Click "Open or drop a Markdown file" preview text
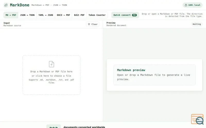This screenshot has width=206, height=128. point(153,77)
